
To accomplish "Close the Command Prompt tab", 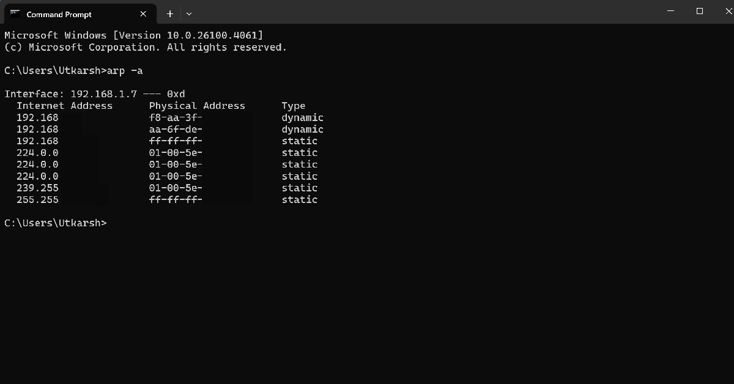I will point(143,13).
